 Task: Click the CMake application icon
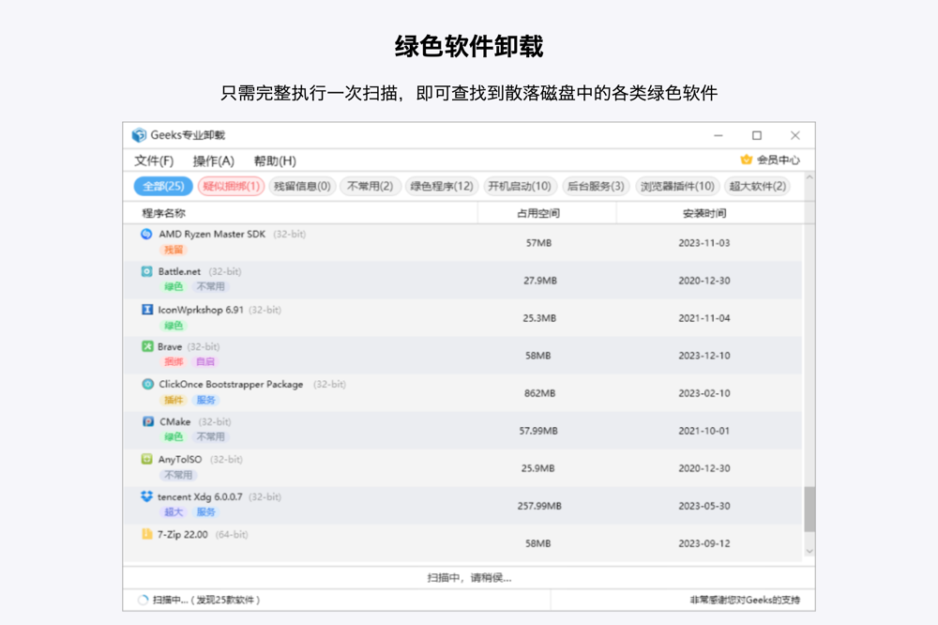point(146,421)
